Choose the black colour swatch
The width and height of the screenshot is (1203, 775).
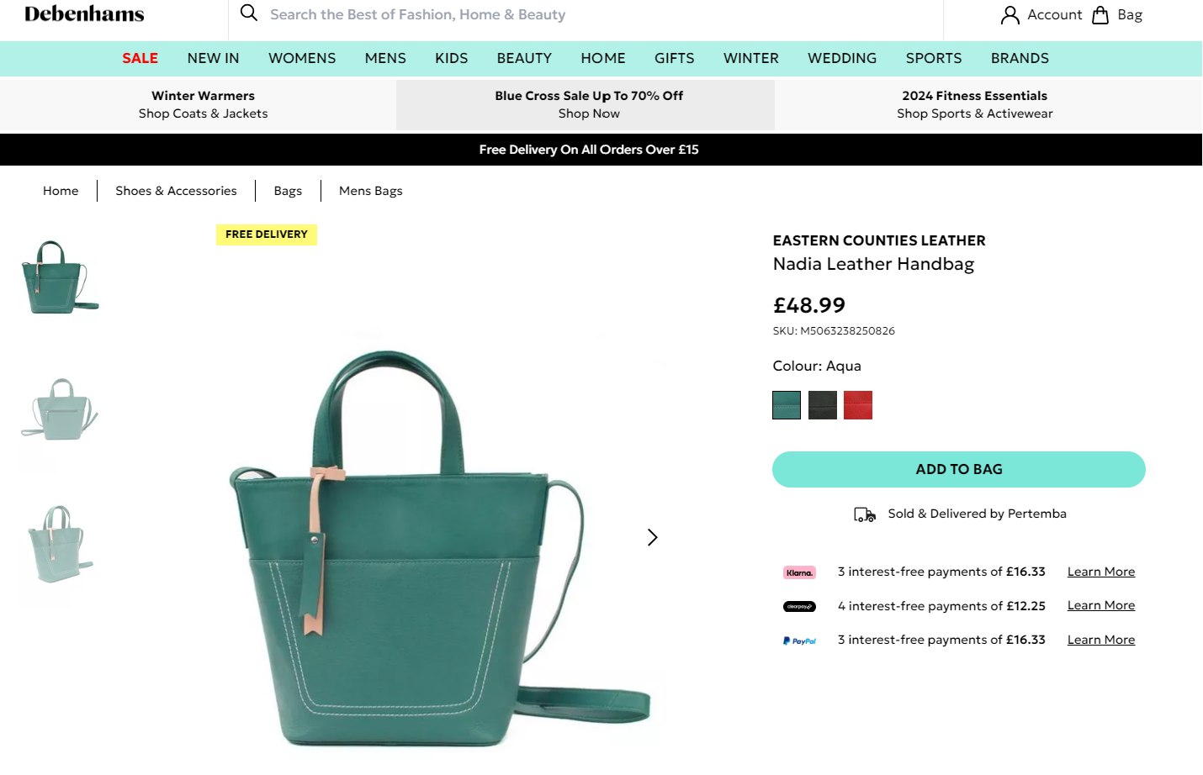(x=823, y=405)
